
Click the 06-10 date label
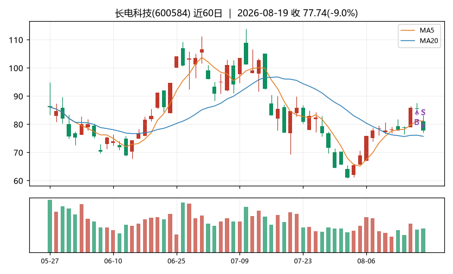click(113, 261)
